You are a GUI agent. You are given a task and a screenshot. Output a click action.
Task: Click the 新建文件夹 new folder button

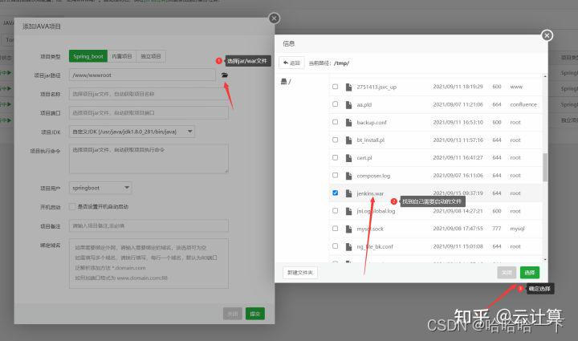pos(300,273)
